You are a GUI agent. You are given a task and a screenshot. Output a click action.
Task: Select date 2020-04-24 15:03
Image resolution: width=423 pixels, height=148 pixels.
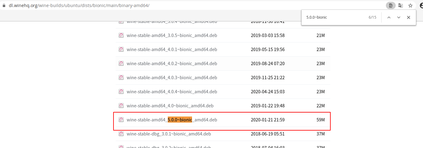coord(268,92)
